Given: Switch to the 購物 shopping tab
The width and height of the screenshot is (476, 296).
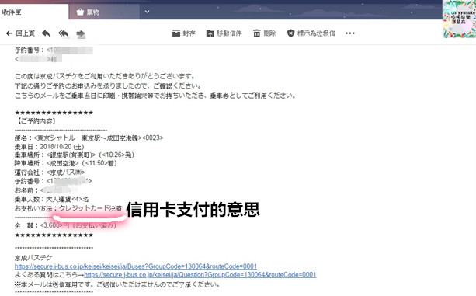Looking at the screenshot, I should tap(104, 12).
